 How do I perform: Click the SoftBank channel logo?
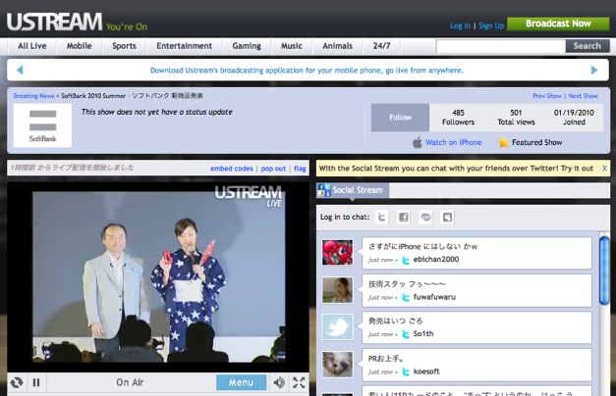click(42, 125)
